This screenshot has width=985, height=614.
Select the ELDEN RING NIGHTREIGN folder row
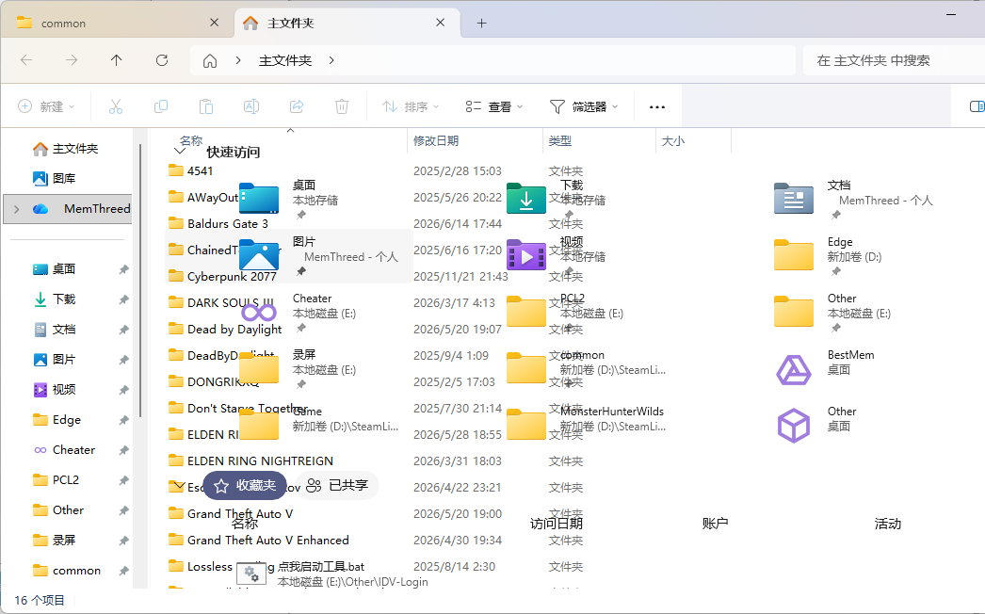pos(260,461)
